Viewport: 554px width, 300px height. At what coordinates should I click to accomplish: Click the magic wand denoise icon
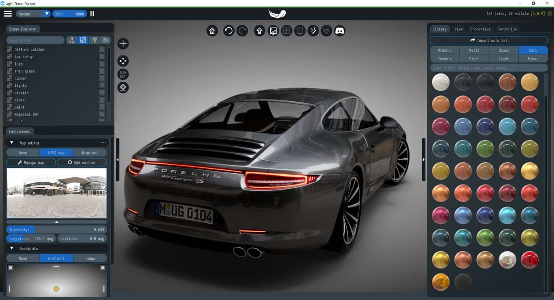(313, 30)
